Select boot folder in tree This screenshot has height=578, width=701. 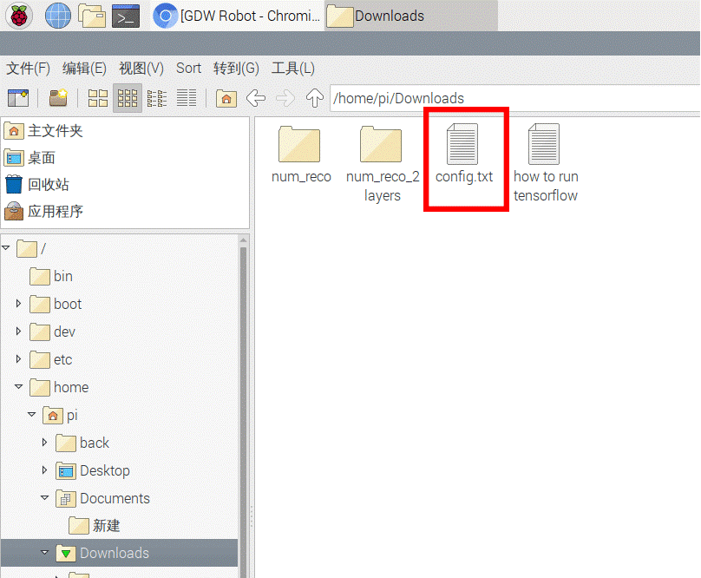click(56, 305)
